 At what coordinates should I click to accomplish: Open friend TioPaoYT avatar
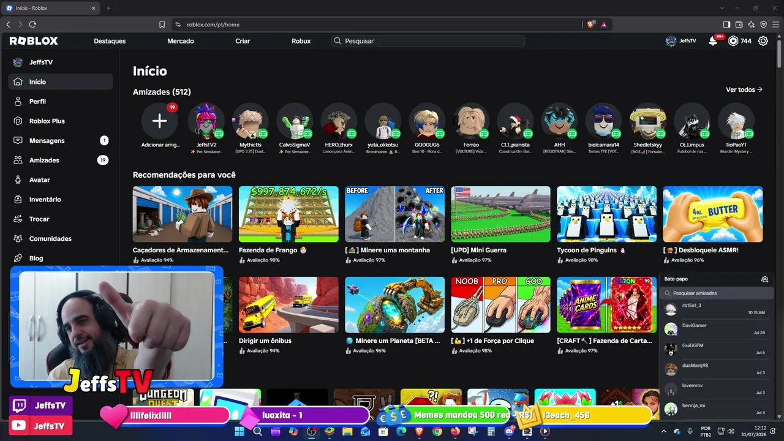(736, 121)
